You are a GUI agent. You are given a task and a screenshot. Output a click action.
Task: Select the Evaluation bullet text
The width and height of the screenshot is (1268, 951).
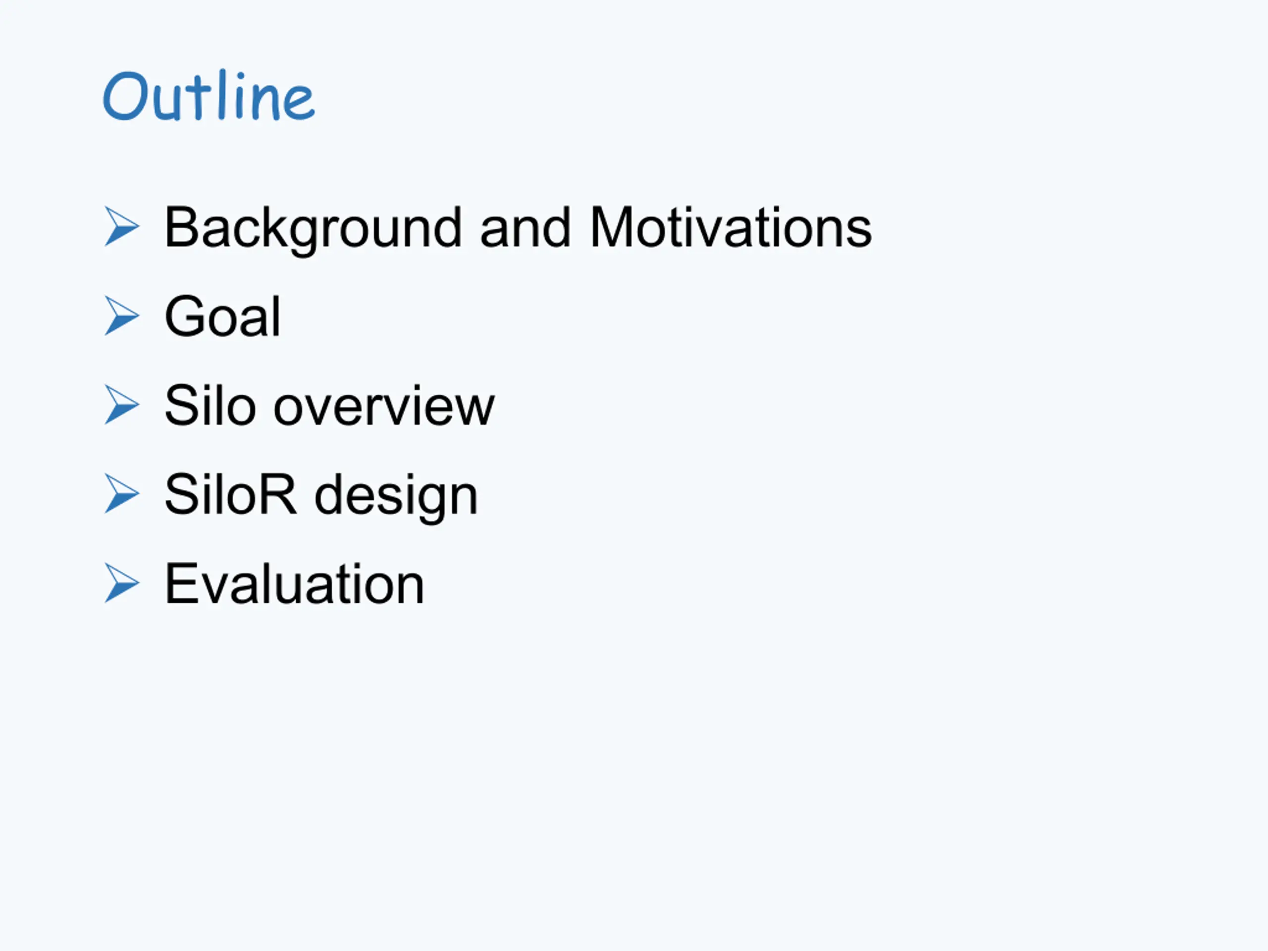click(x=295, y=583)
